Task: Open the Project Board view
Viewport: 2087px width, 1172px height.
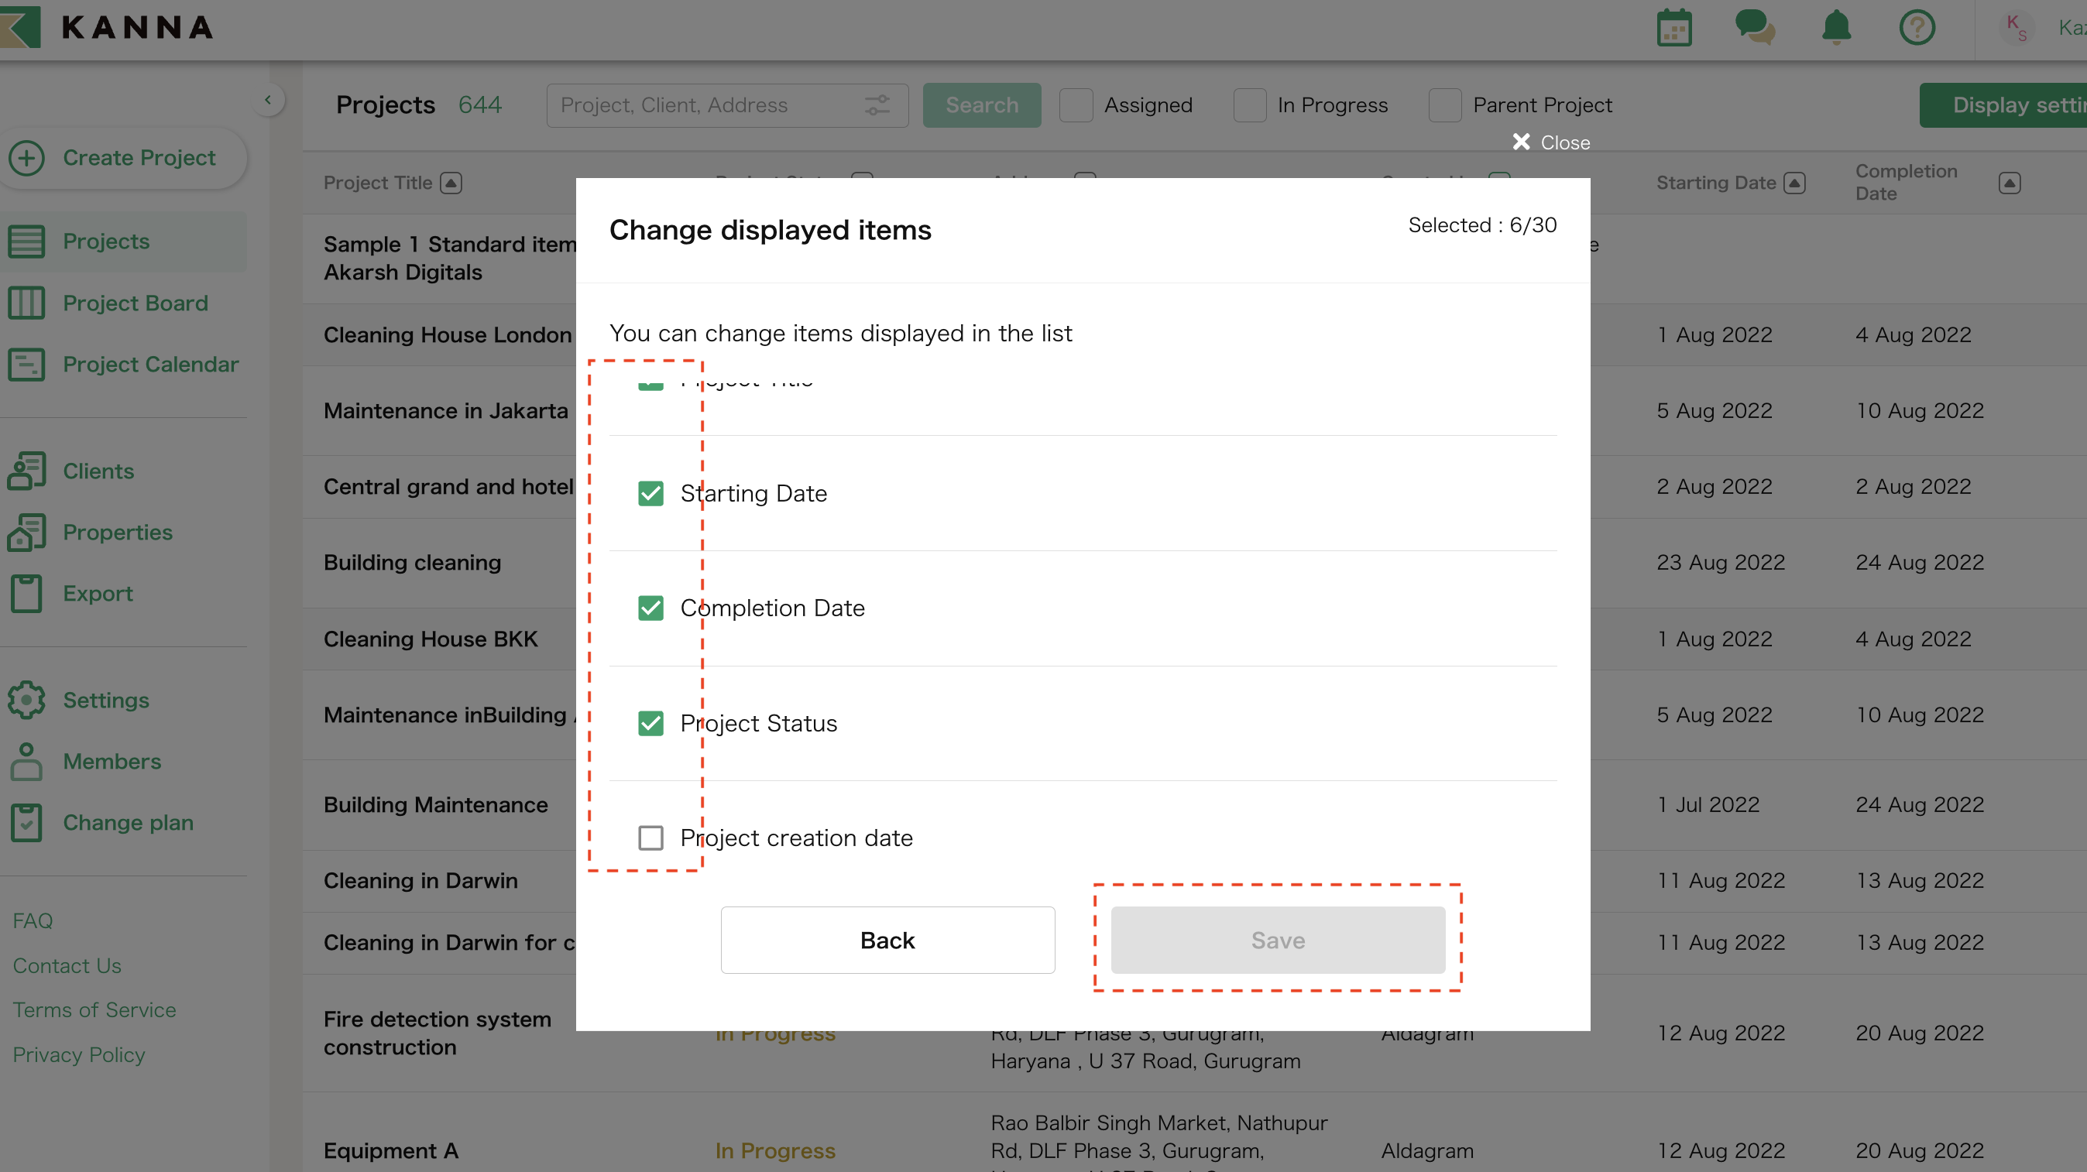Action: [135, 302]
